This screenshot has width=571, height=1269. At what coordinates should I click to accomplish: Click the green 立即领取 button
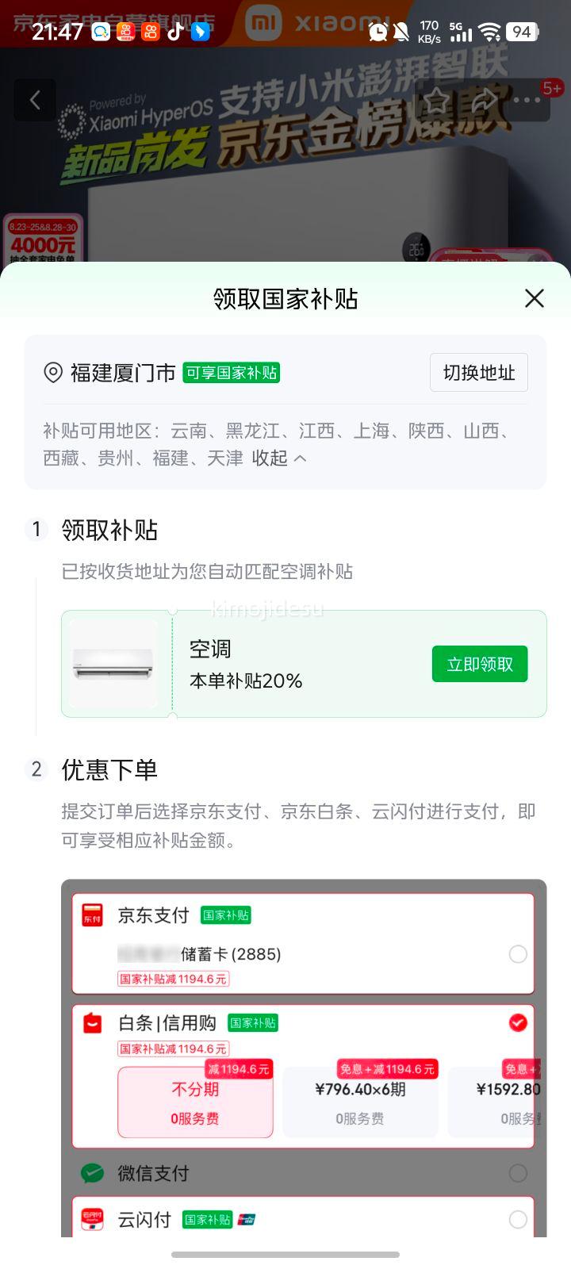point(480,664)
